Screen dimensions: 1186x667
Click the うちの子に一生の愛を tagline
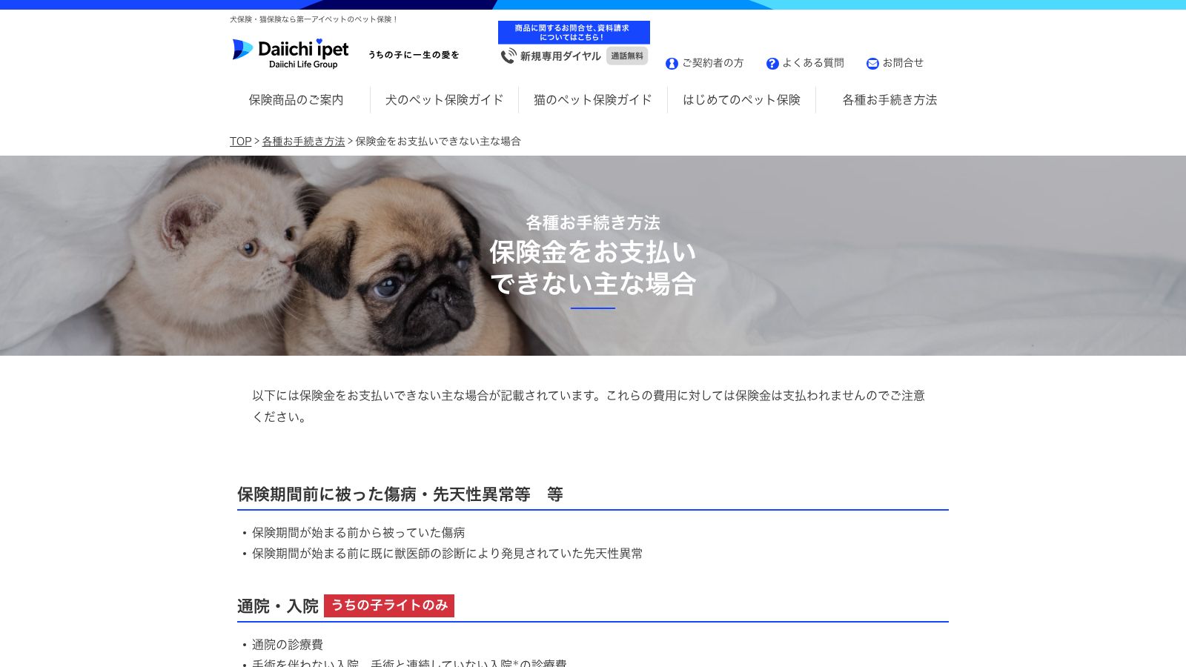pos(414,55)
